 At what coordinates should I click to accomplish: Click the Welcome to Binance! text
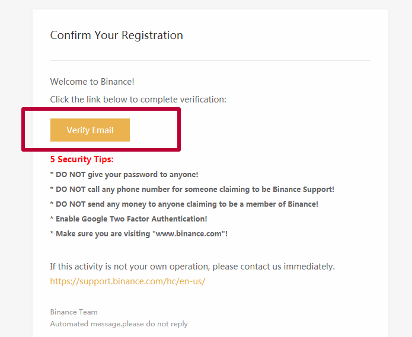click(x=92, y=82)
